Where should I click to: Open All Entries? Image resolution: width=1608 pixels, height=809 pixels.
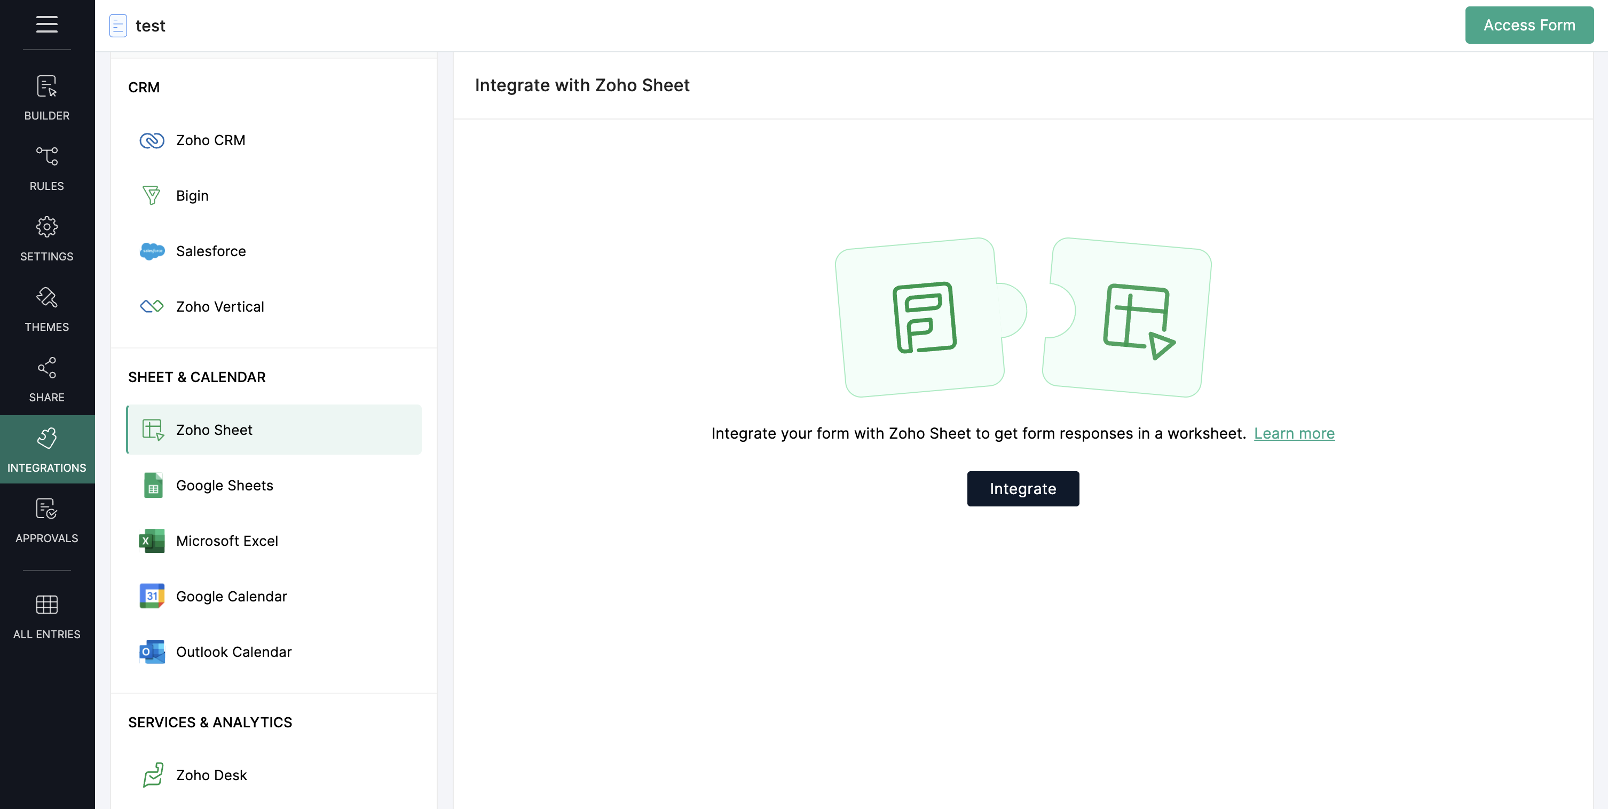(x=47, y=616)
